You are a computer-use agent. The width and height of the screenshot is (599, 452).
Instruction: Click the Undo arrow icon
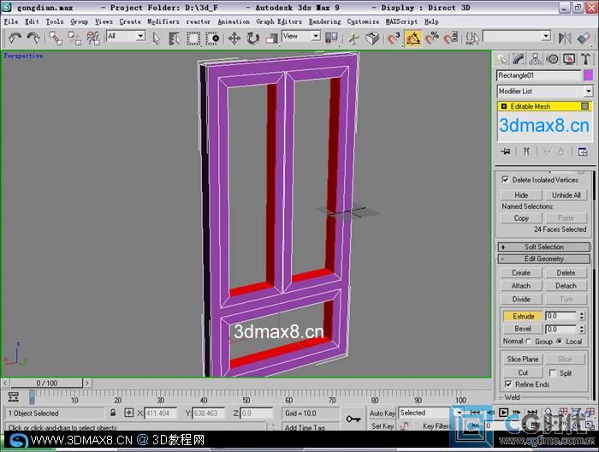(15, 38)
